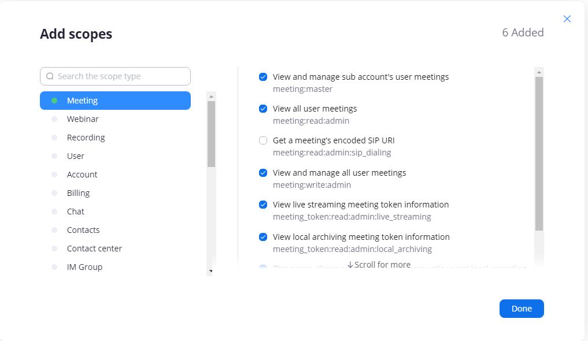Viewport: 588px width, 341px height.
Task: Select the Webinar scope type
Action: [83, 119]
